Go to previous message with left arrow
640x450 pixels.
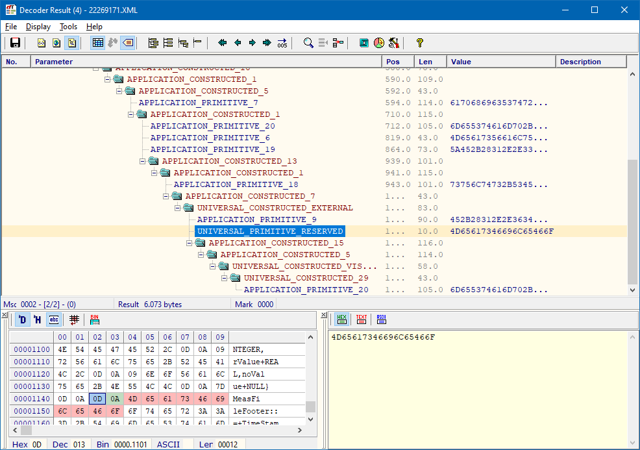[x=238, y=43]
